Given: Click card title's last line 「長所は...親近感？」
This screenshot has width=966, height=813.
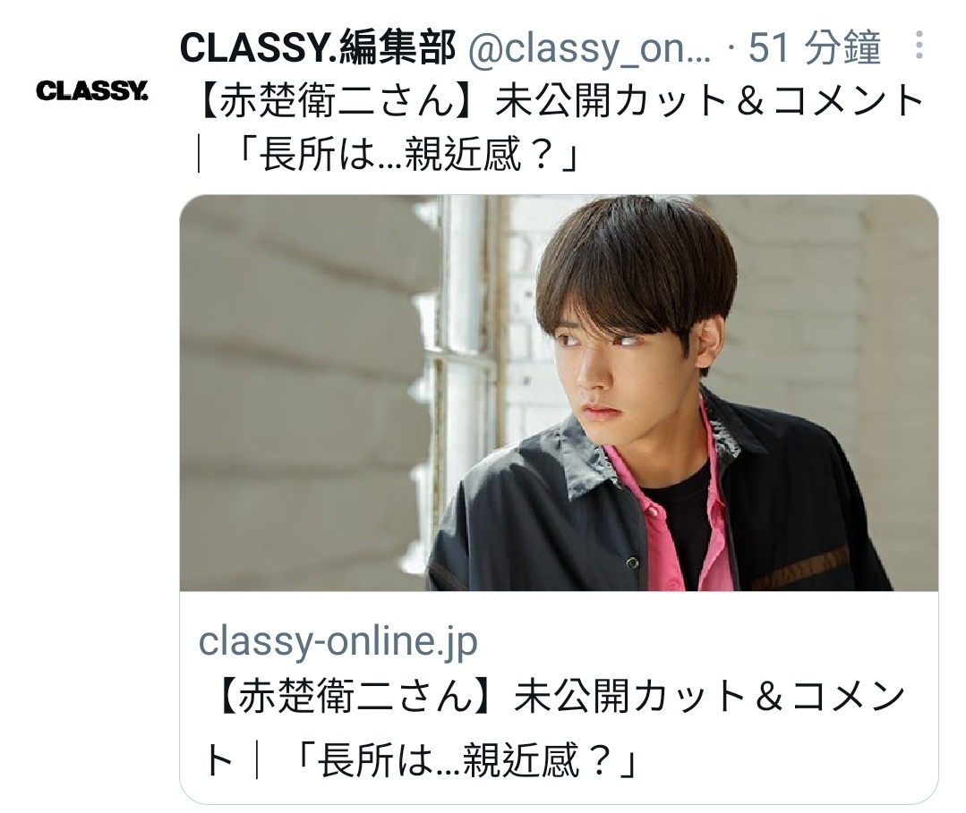Looking at the screenshot, I should click(466, 761).
